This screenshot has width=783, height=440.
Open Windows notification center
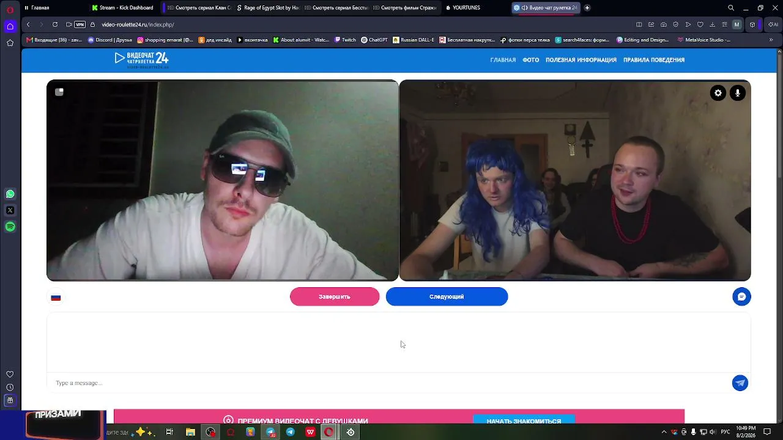pyautogui.click(x=767, y=432)
